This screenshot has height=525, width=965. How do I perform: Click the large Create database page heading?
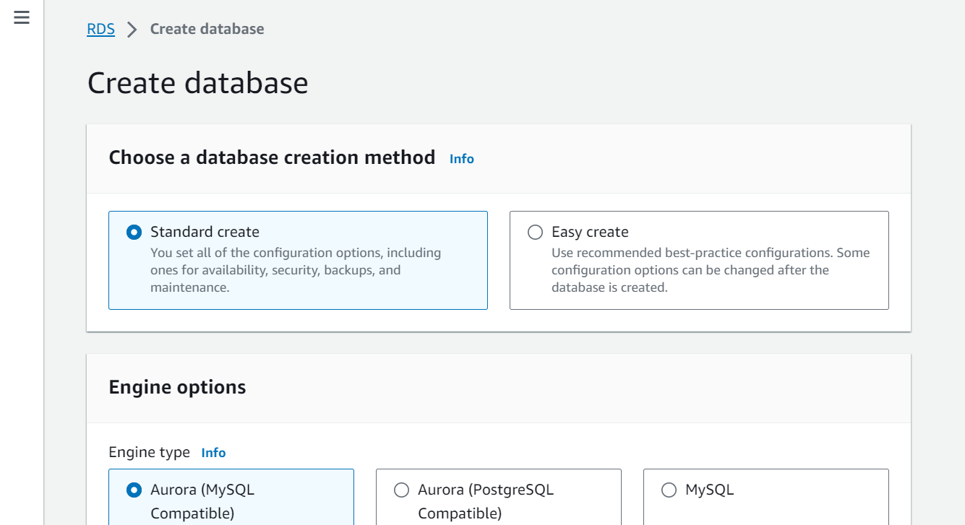(x=197, y=83)
